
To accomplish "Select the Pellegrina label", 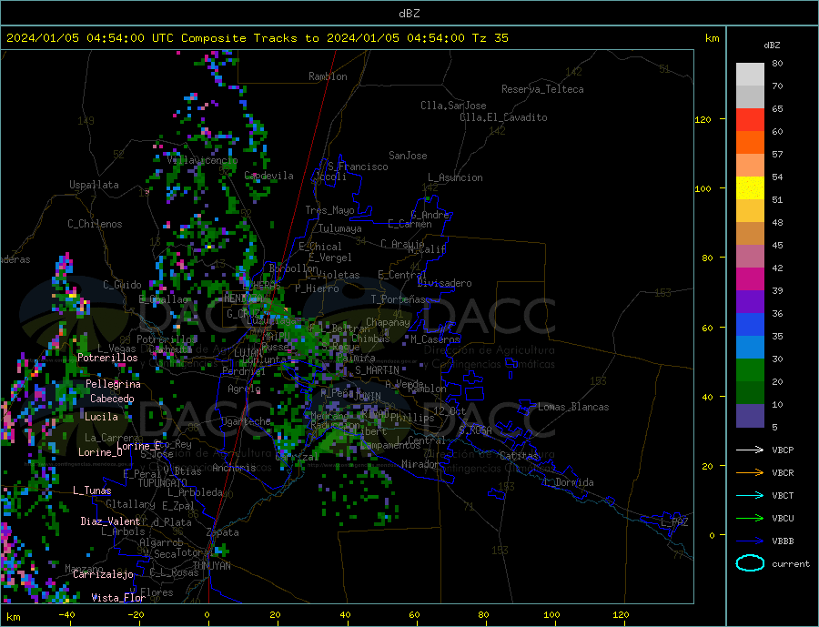I will 113,384.
